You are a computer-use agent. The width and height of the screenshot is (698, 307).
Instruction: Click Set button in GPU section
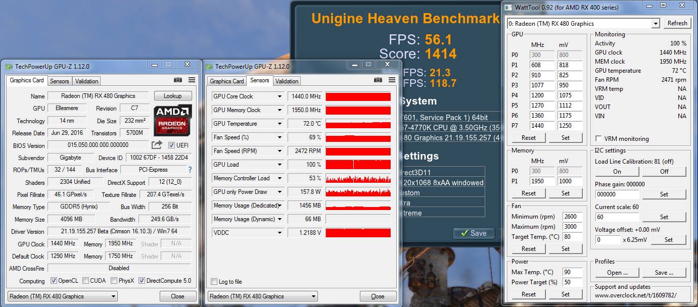tap(566, 137)
